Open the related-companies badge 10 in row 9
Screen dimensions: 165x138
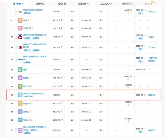pyautogui.click(x=31, y=28)
